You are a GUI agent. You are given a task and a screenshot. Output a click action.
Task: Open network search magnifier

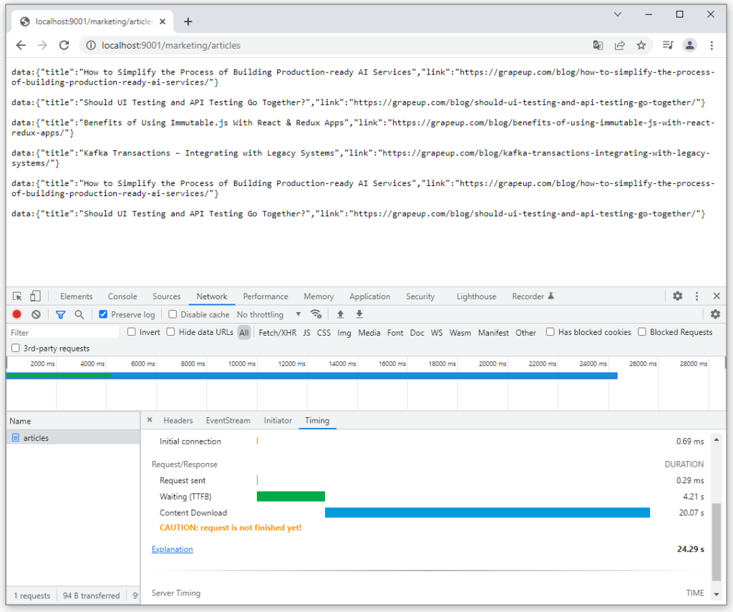point(79,315)
